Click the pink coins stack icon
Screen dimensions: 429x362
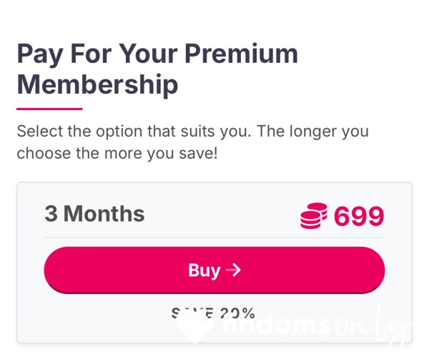click(x=314, y=216)
